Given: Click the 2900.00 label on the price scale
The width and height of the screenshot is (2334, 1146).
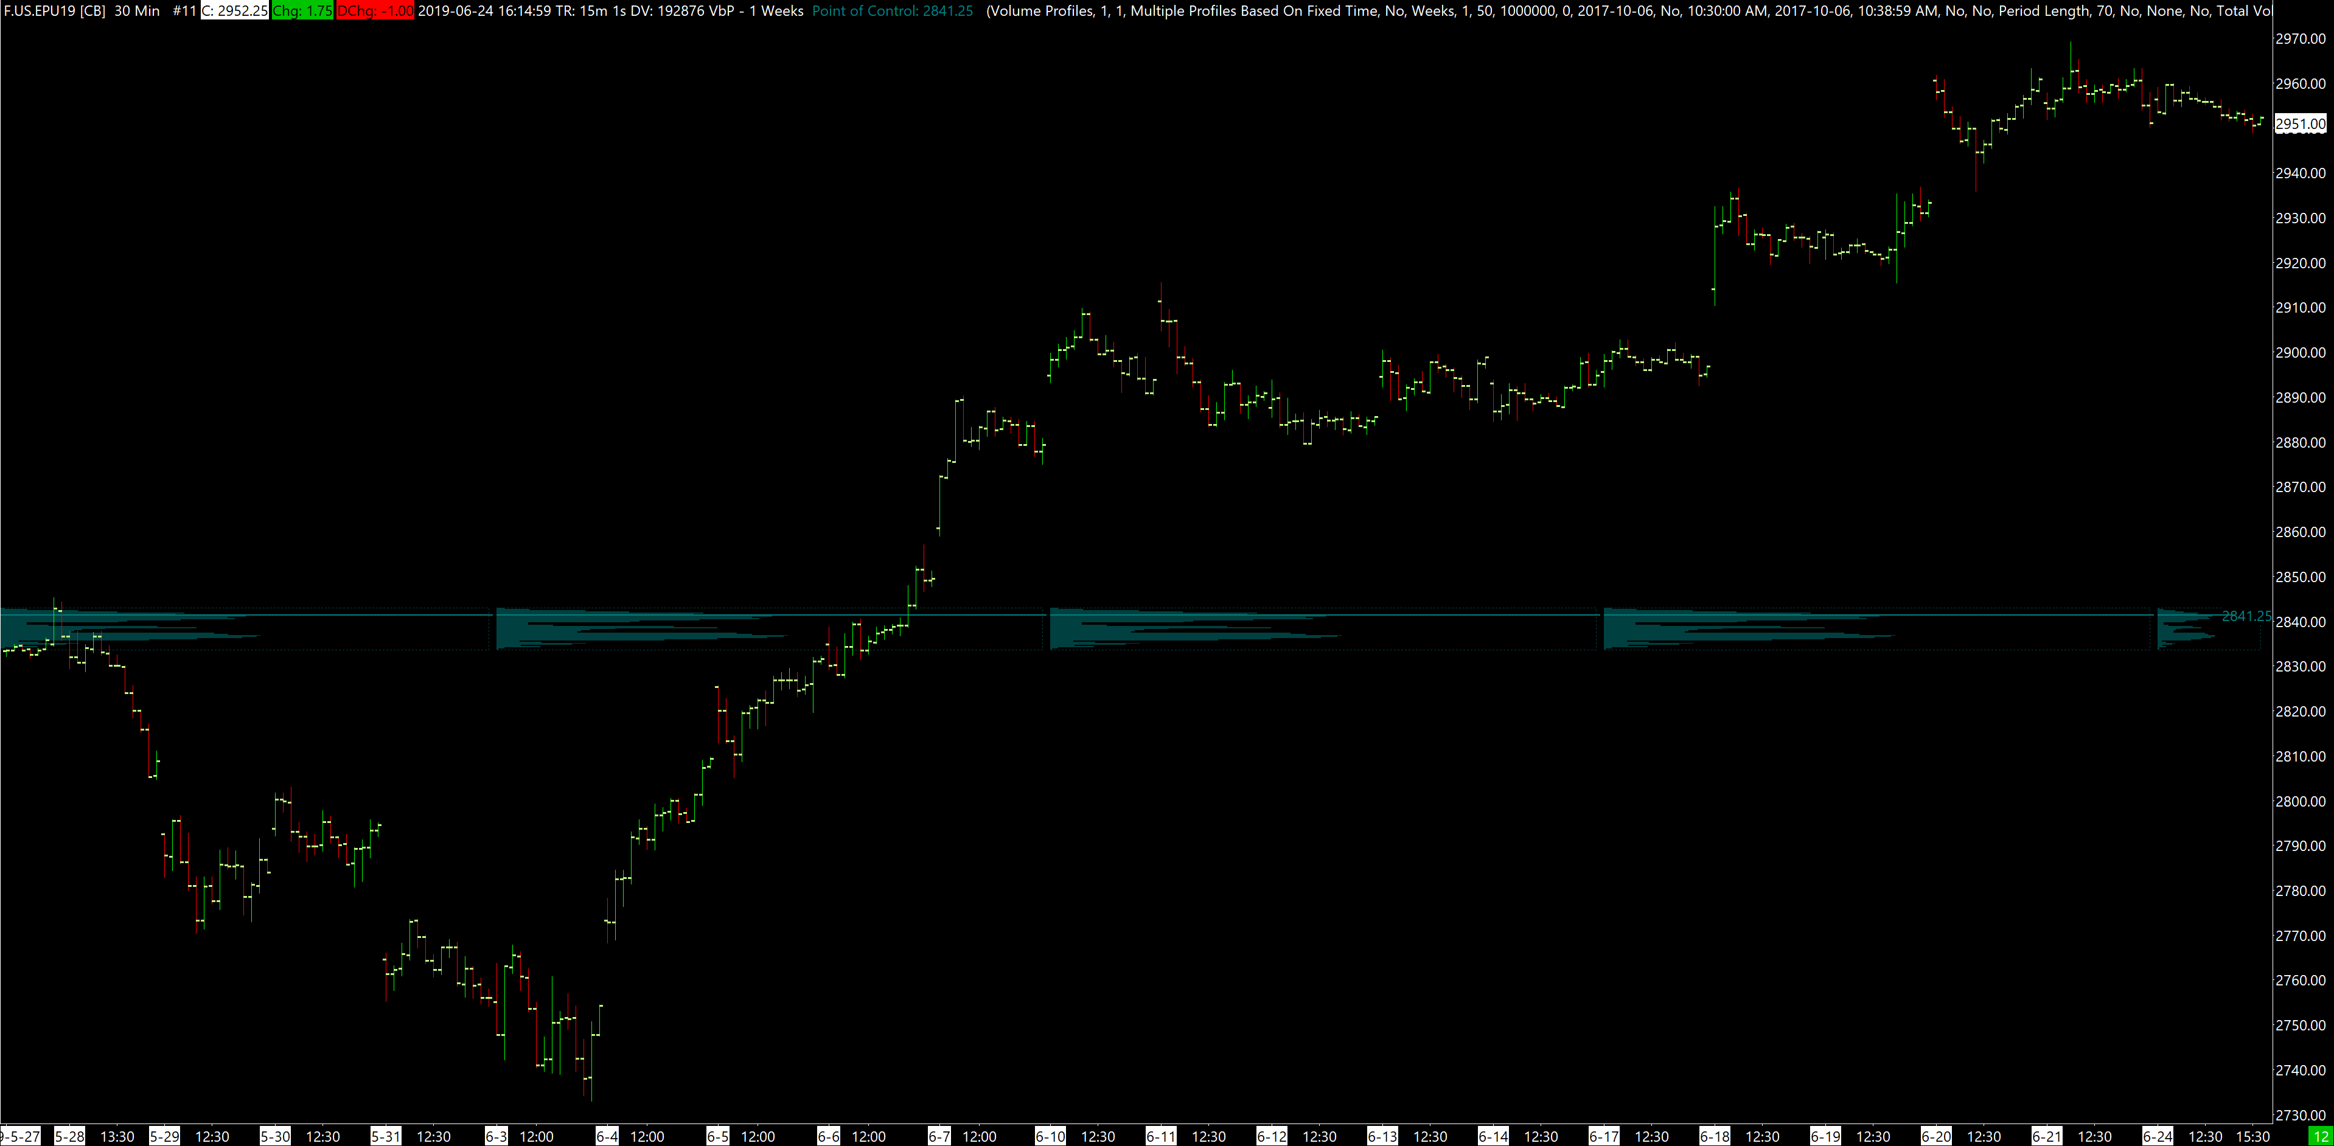Looking at the screenshot, I should pyautogui.click(x=2299, y=352).
